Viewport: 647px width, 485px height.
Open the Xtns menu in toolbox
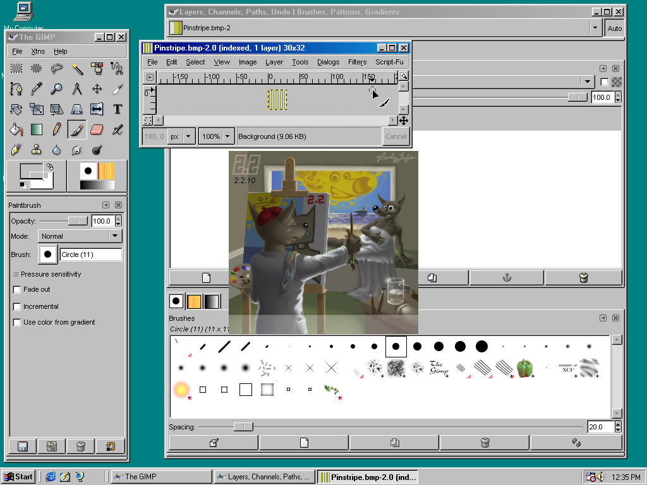click(x=38, y=51)
